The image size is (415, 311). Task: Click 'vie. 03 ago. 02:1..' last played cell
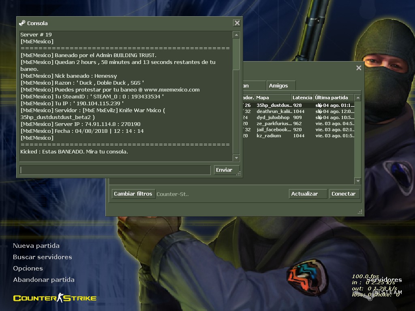tap(335, 130)
